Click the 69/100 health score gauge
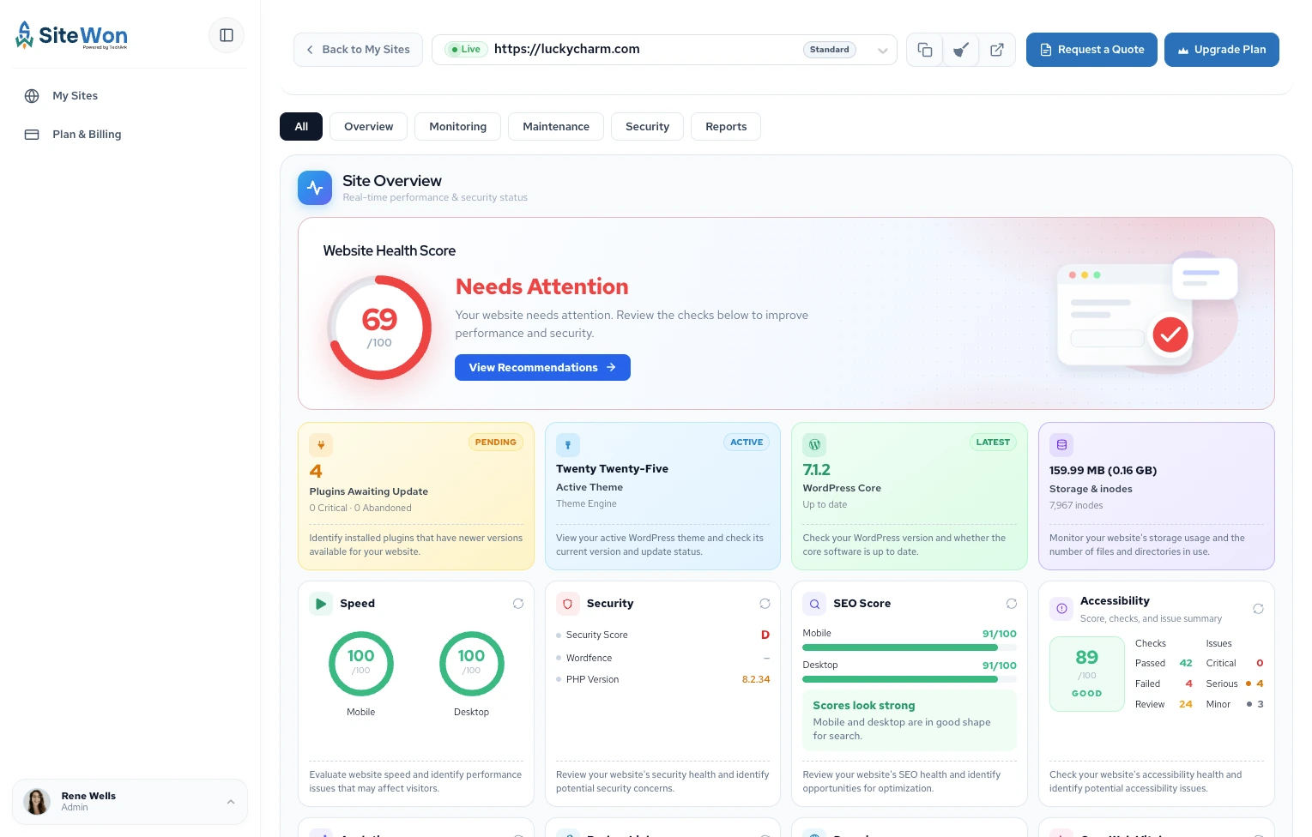This screenshot has width=1312, height=837. click(x=379, y=328)
